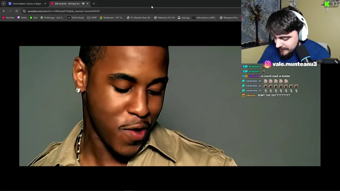Select the Jeremih - Birthday Sex tab
The image size is (340, 191).
pyautogui.click(x=67, y=3)
